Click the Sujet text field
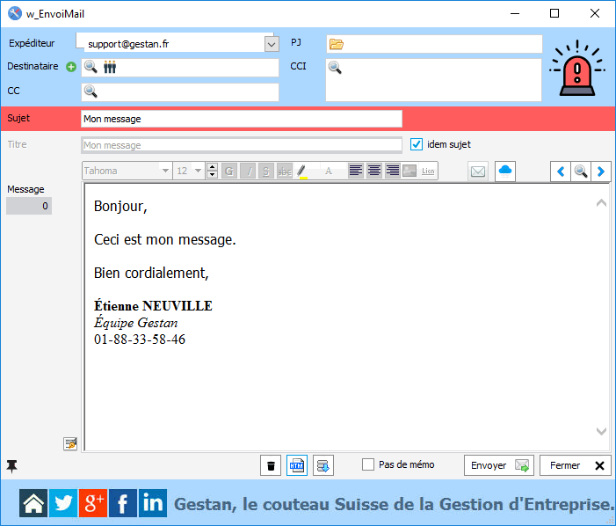The image size is (616, 526). [242, 119]
